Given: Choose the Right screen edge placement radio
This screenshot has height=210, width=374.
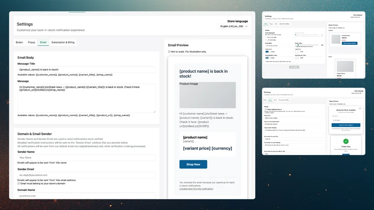Looking at the screenshot, I should 266,37.
